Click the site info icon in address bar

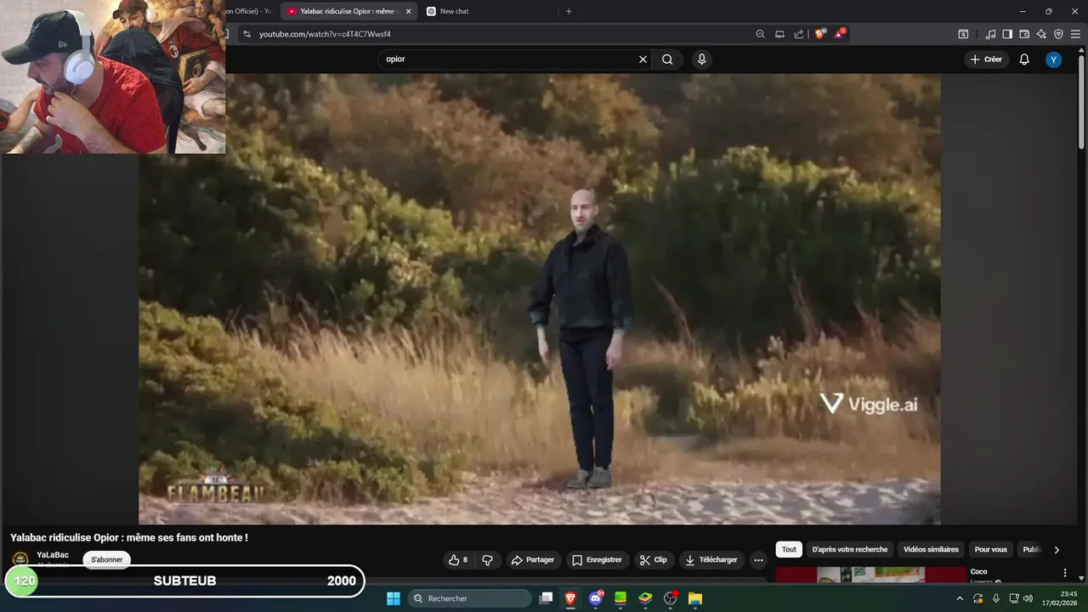(246, 34)
